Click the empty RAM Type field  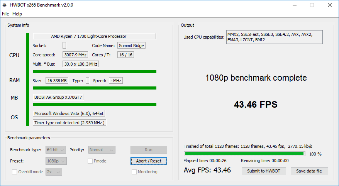[87, 81]
